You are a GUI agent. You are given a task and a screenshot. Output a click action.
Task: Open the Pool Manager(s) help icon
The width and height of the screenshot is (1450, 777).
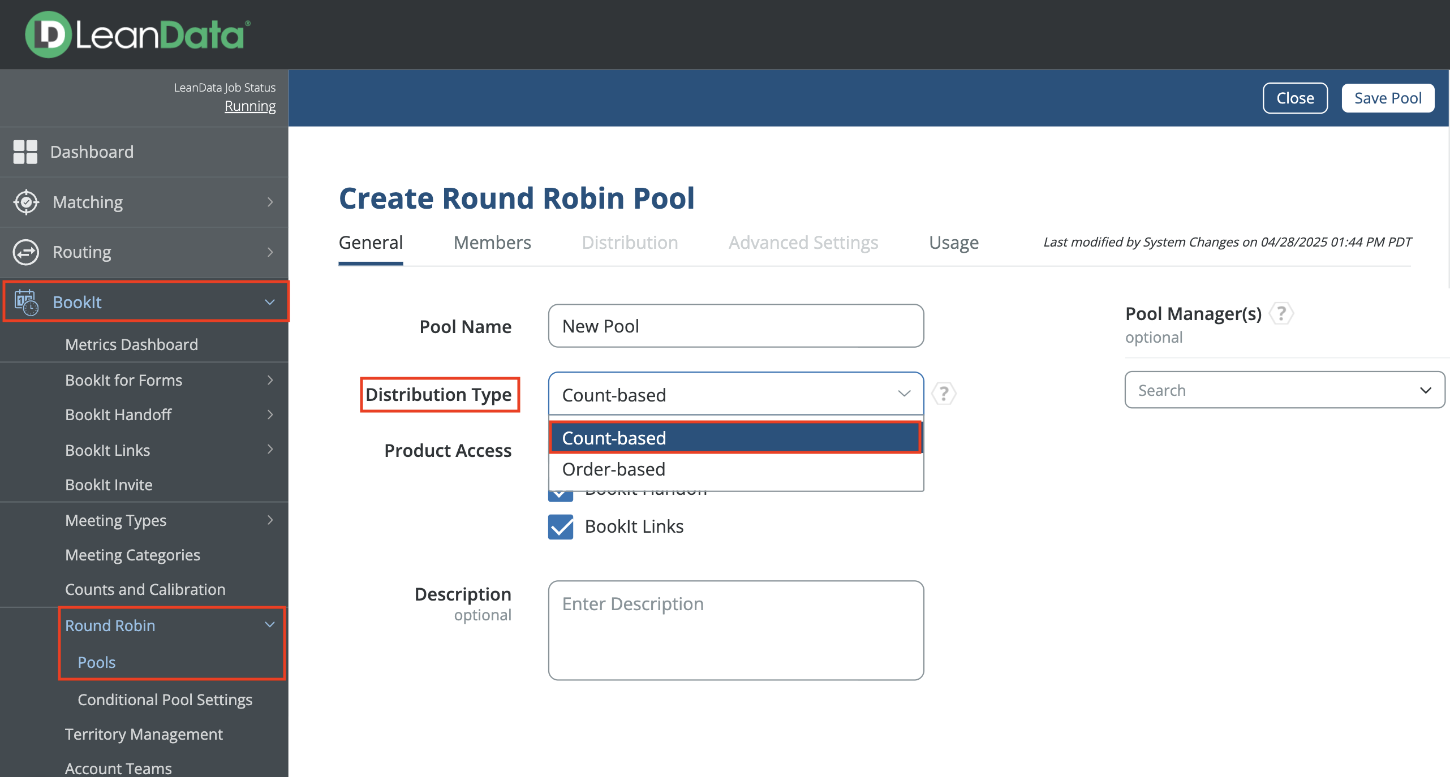[1281, 313]
